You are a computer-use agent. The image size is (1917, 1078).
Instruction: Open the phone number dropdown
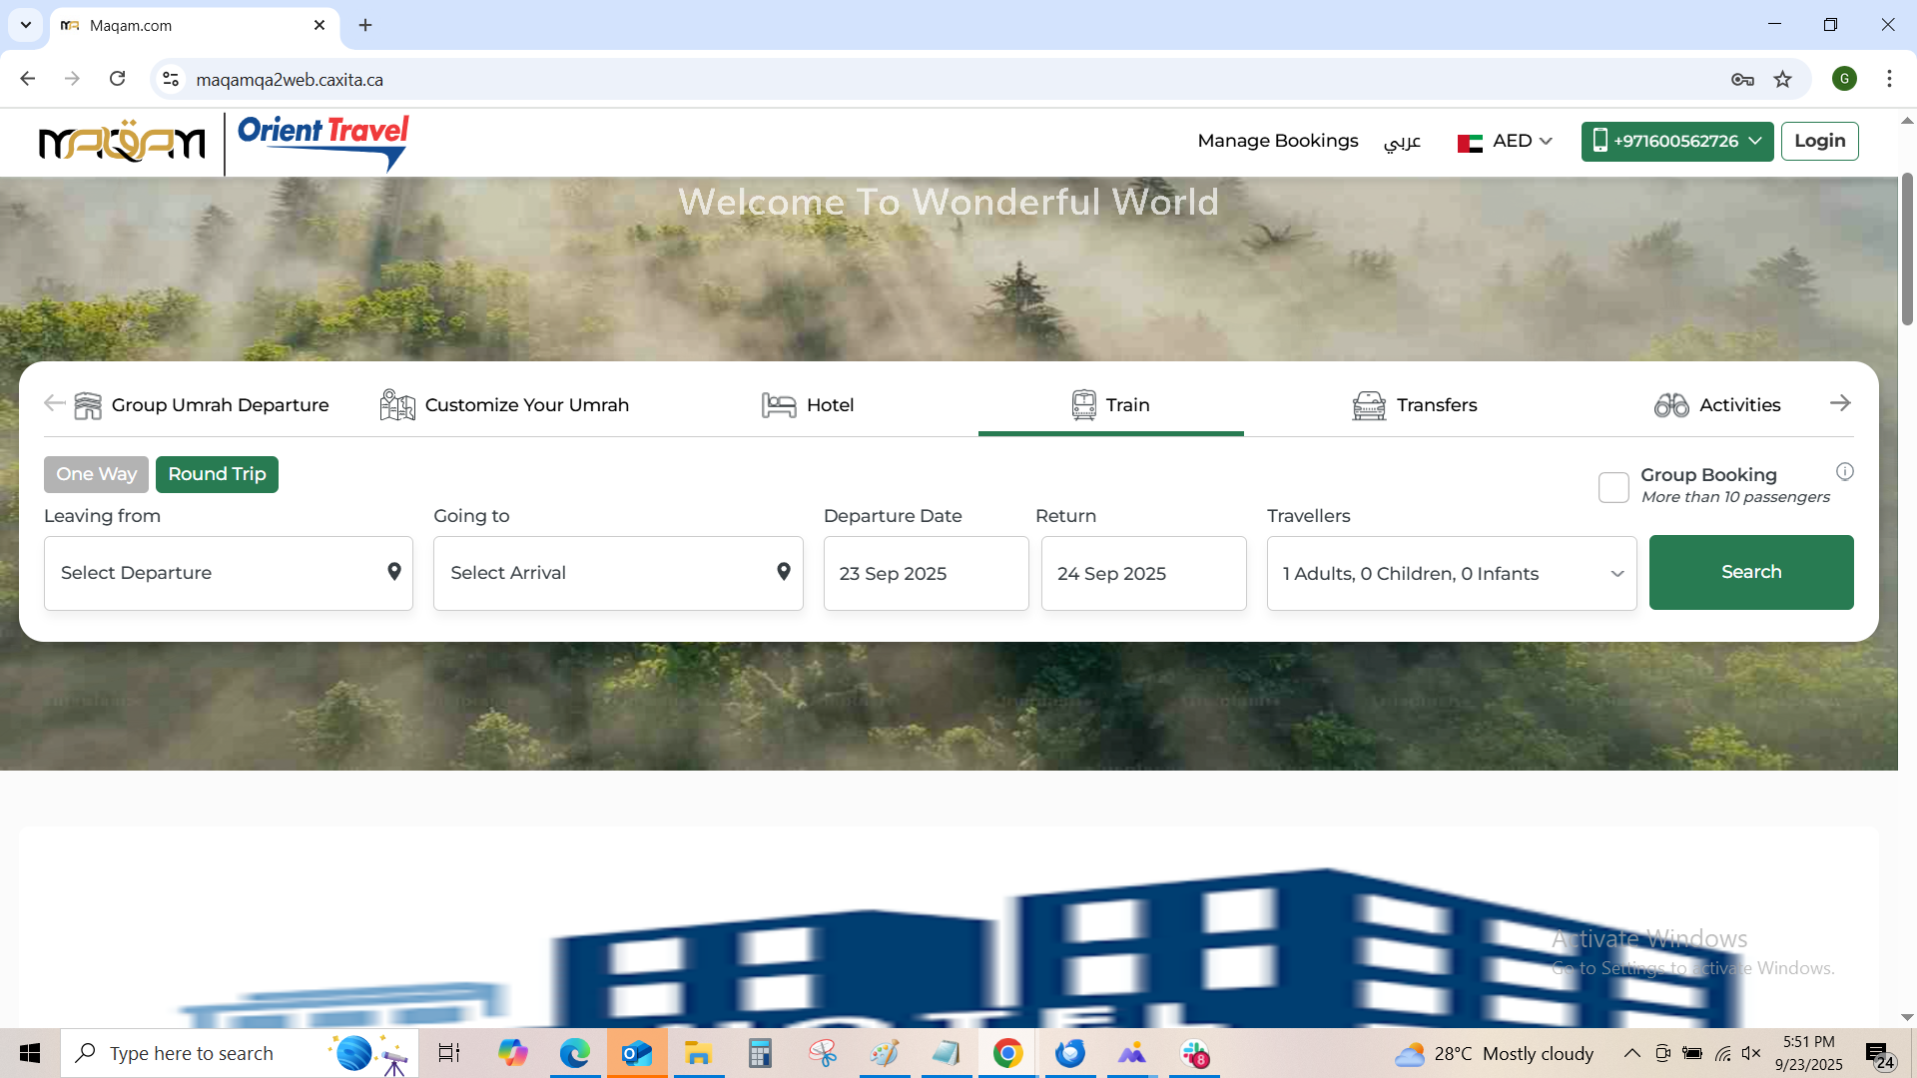[x=1676, y=142]
